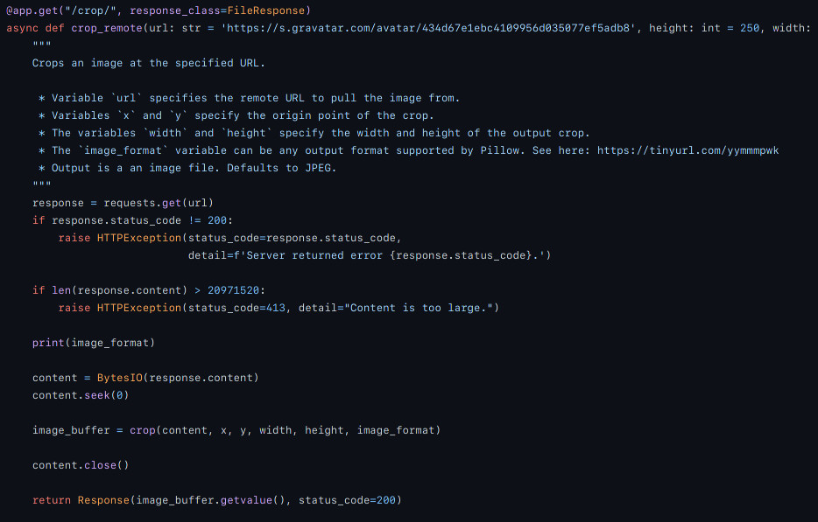Viewport: 818px width, 522px height.
Task: Click the content.close() line
Action: tap(81, 465)
